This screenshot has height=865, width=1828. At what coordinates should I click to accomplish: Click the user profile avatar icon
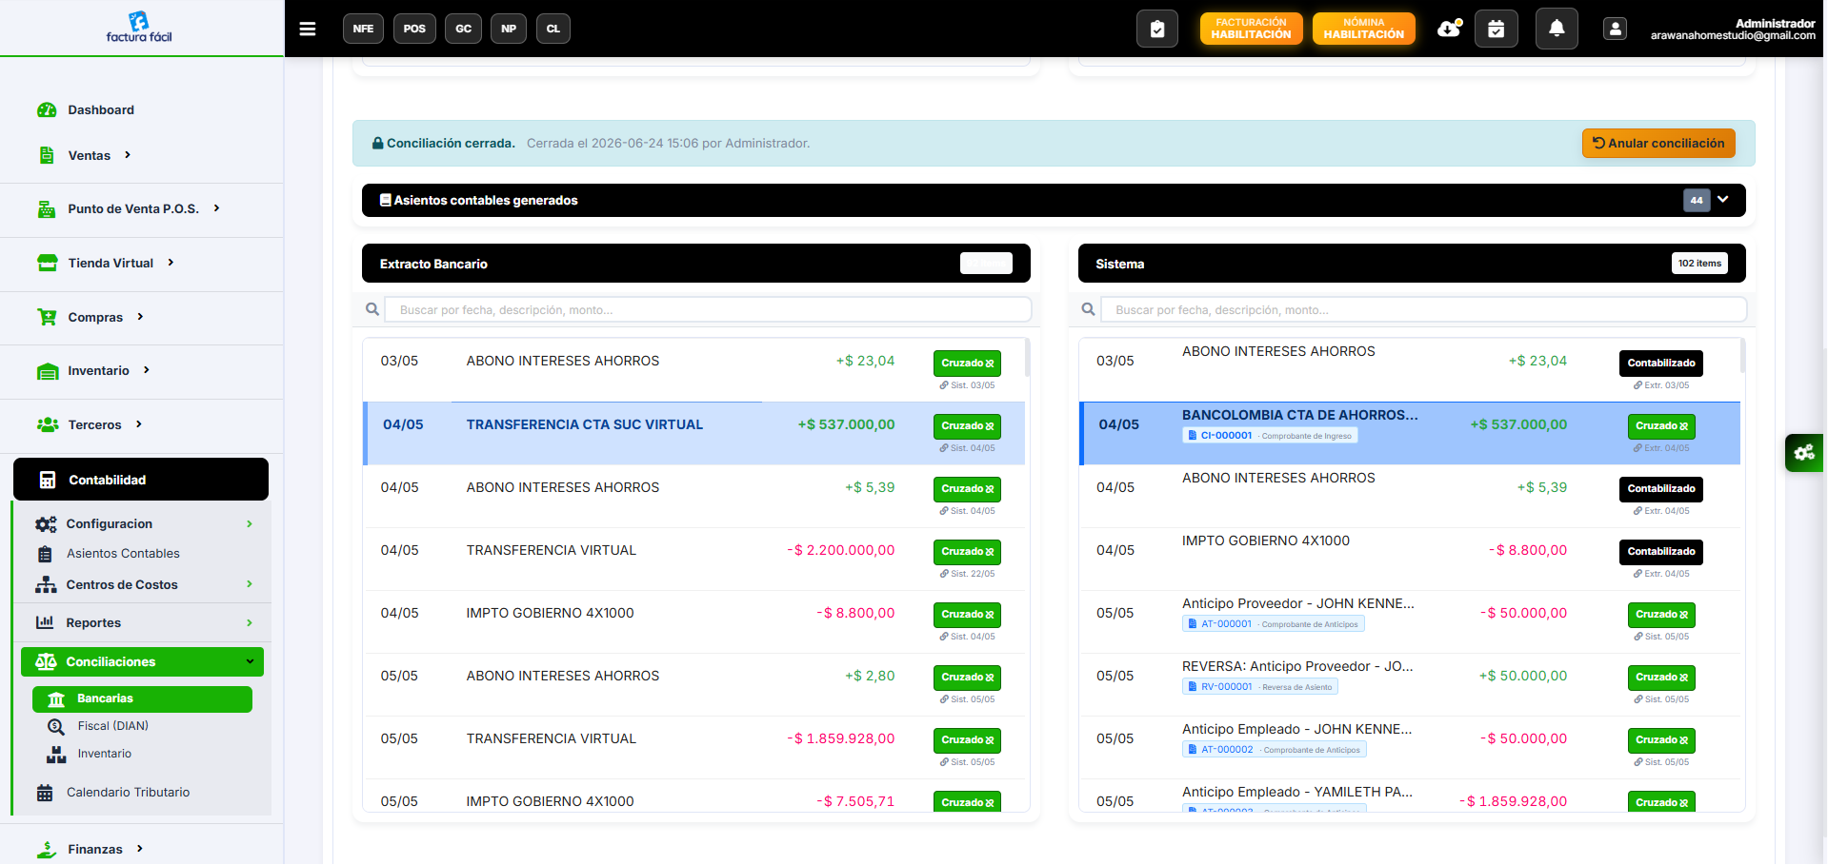coord(1615,29)
